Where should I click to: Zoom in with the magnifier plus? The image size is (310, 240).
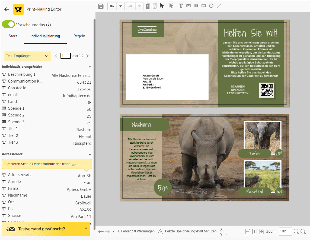click(x=296, y=232)
